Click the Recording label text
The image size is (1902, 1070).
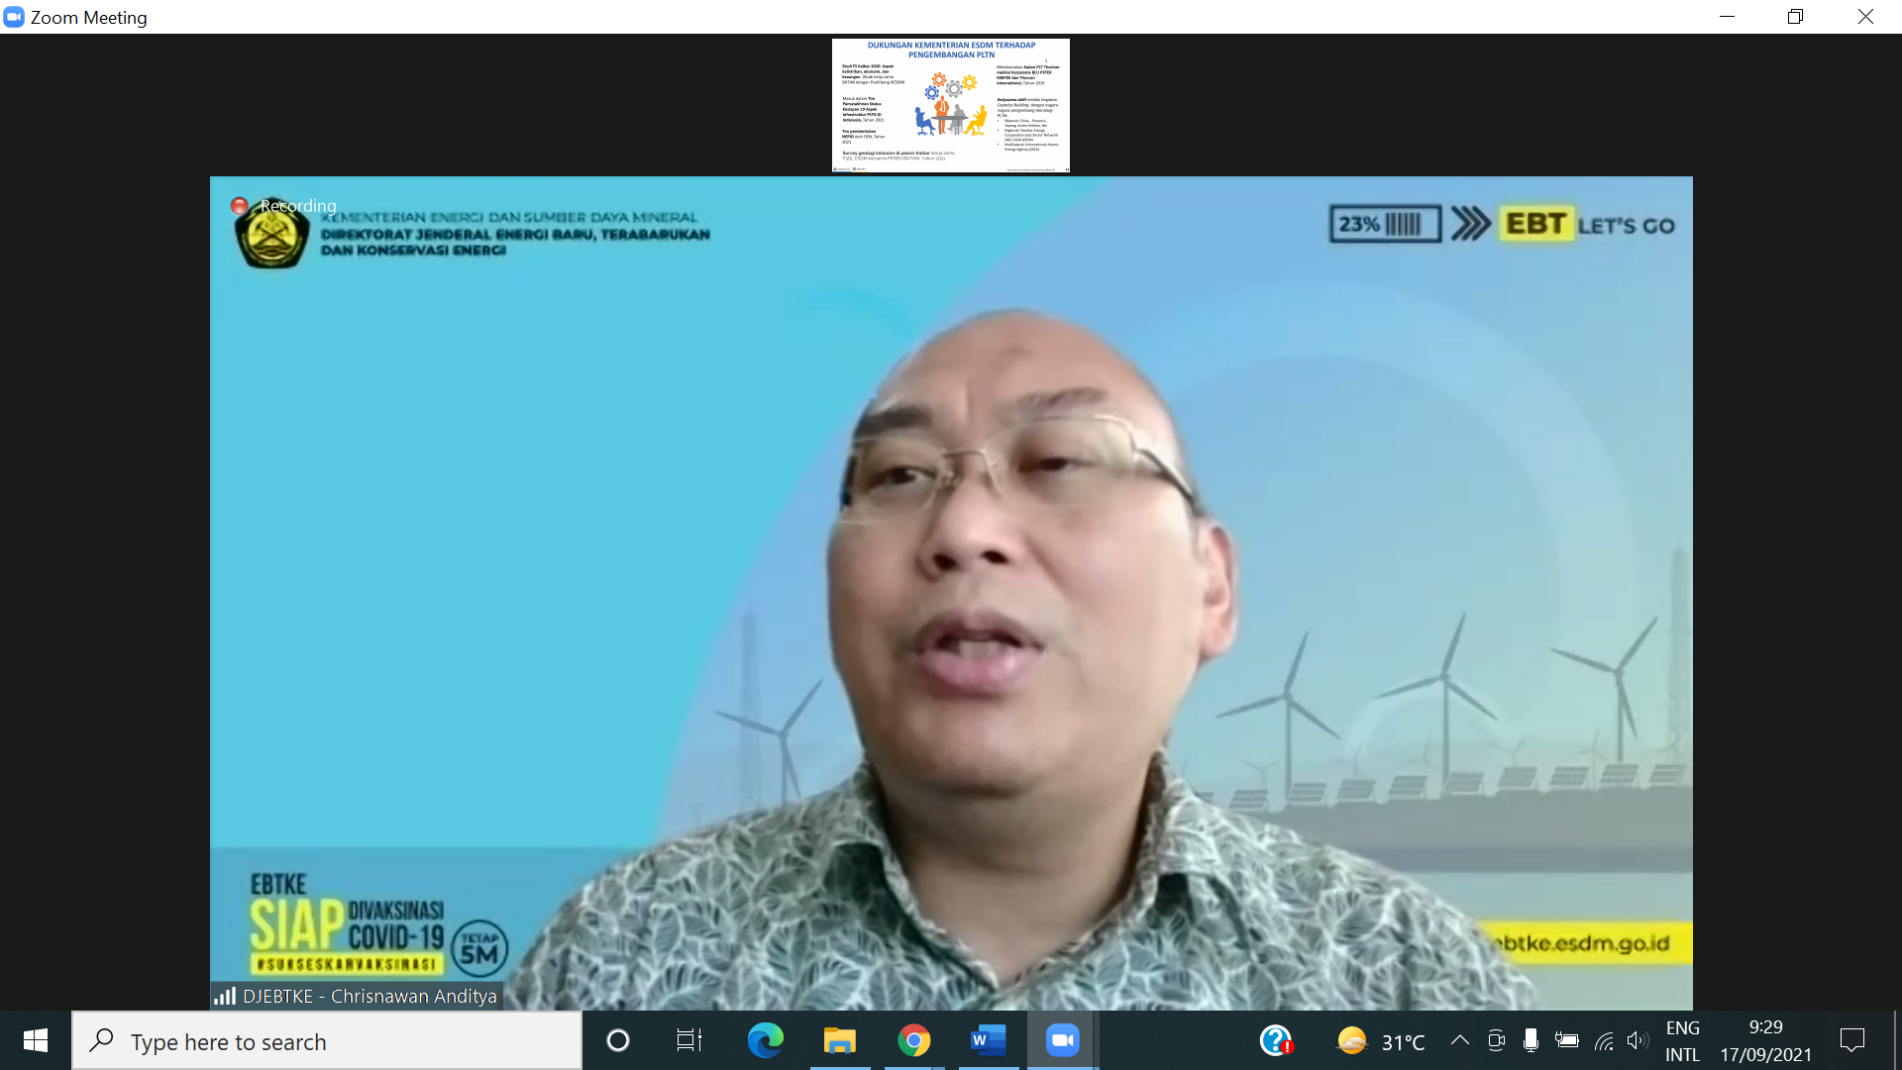point(298,206)
